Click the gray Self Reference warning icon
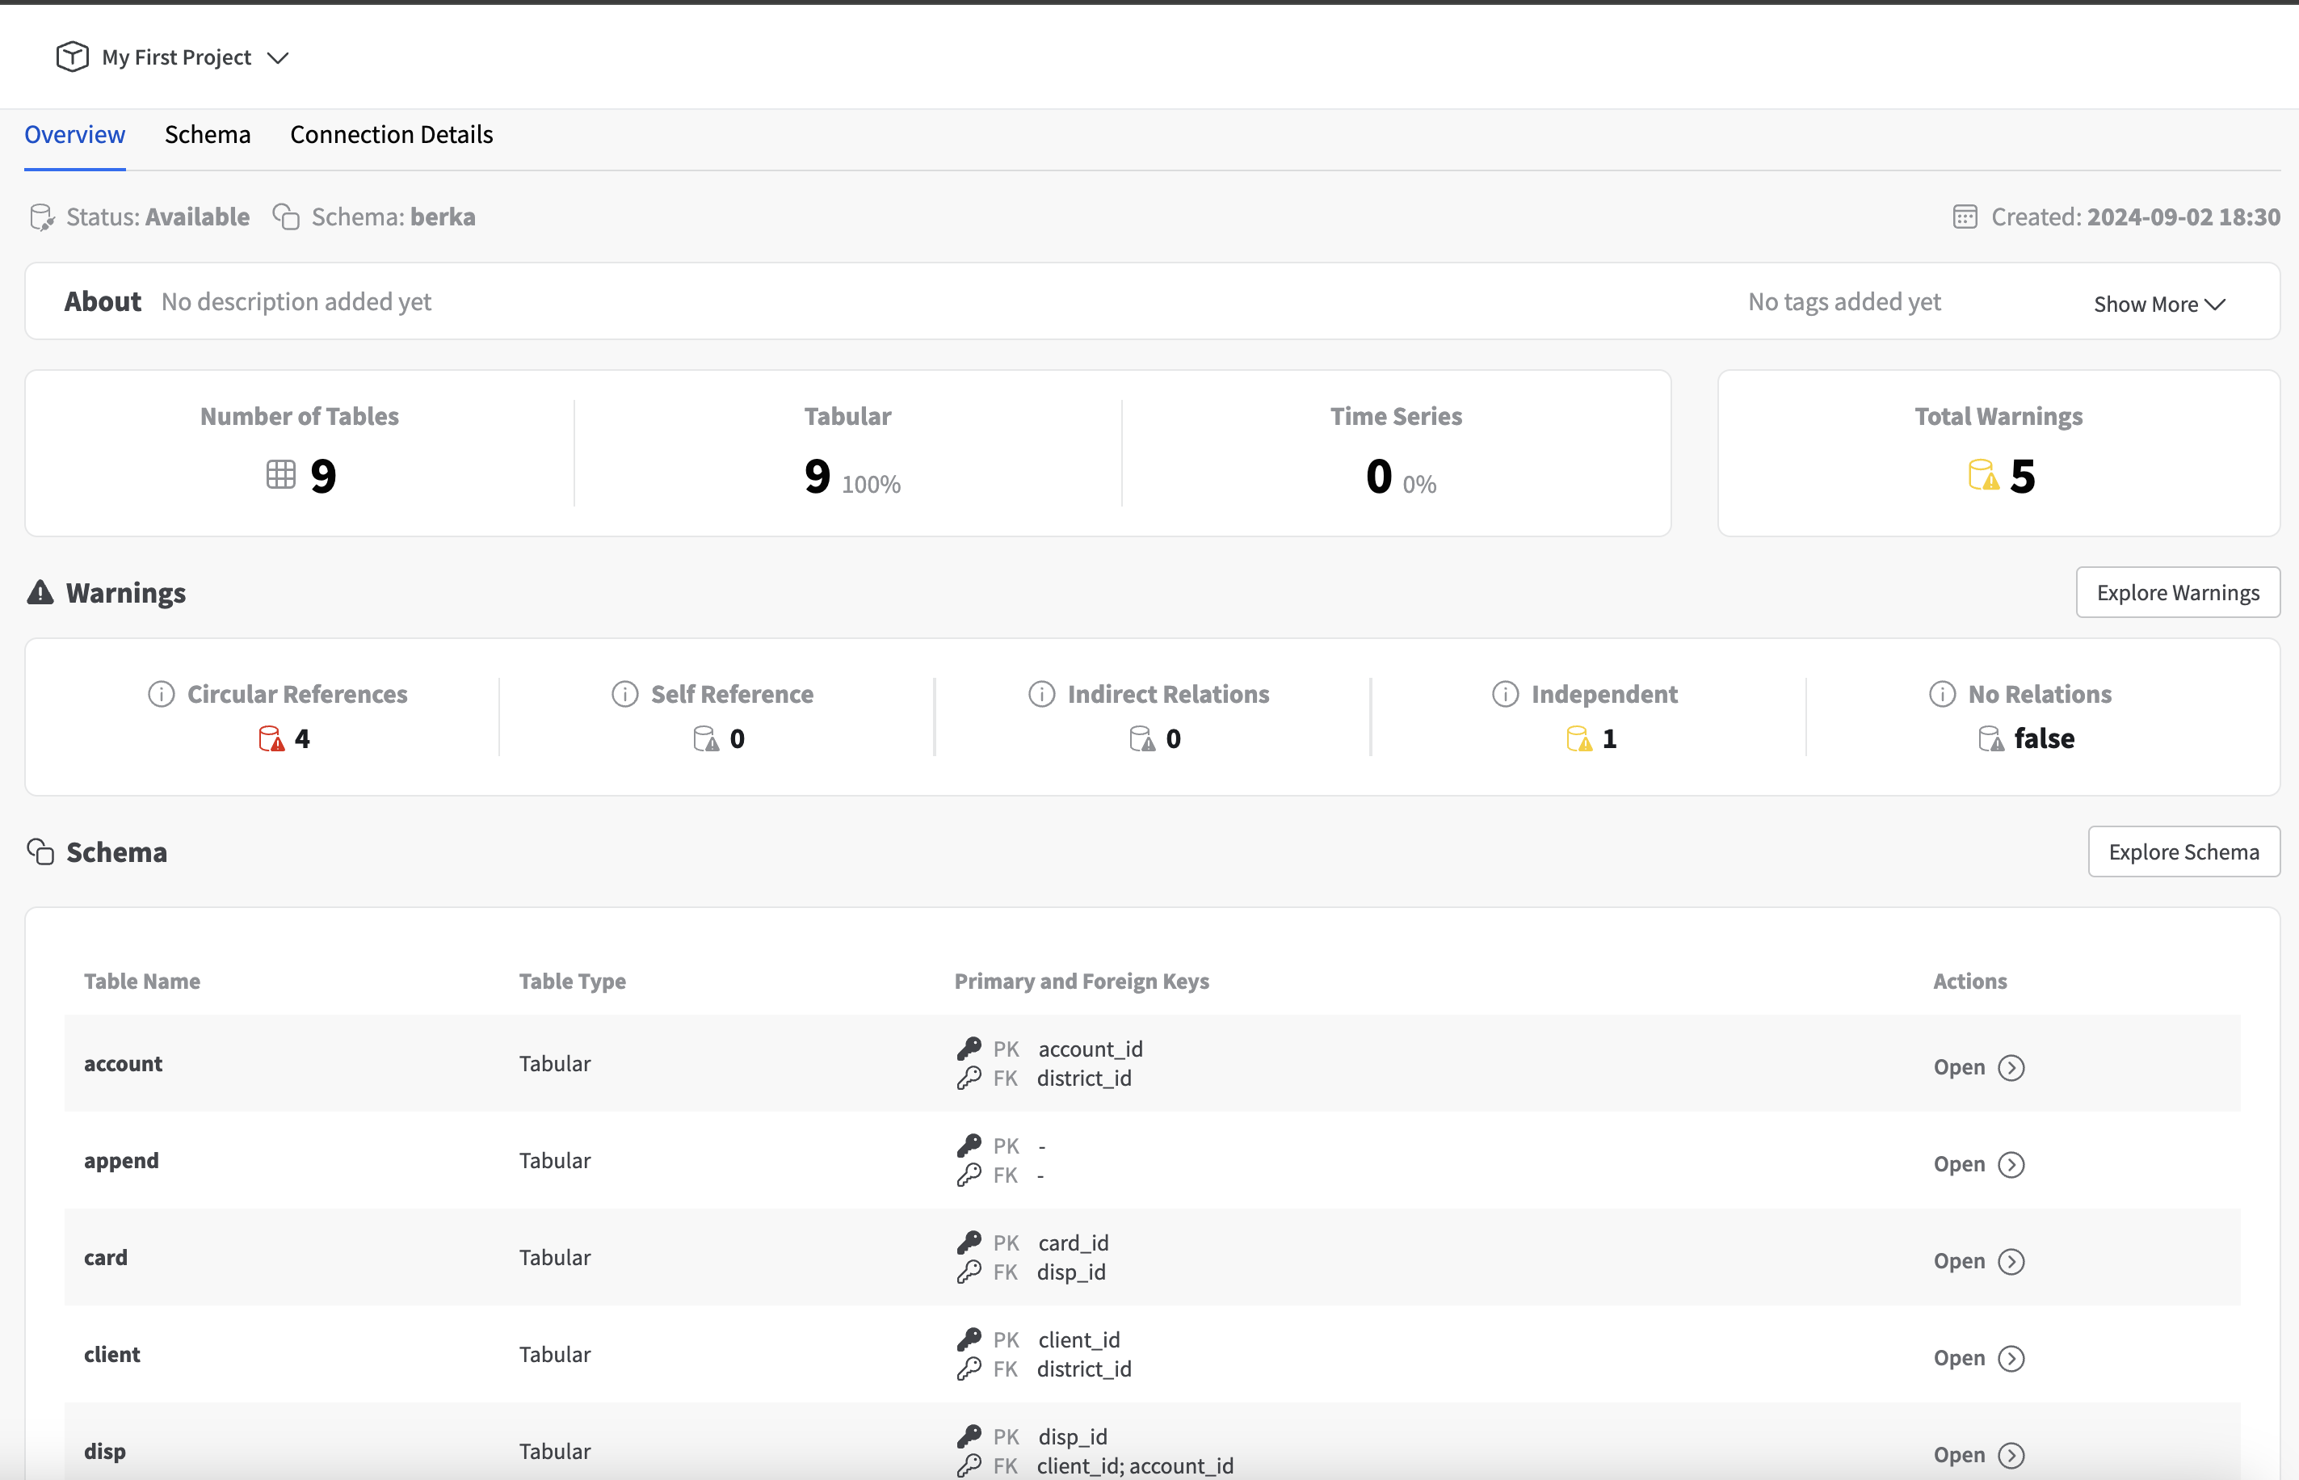 click(706, 738)
